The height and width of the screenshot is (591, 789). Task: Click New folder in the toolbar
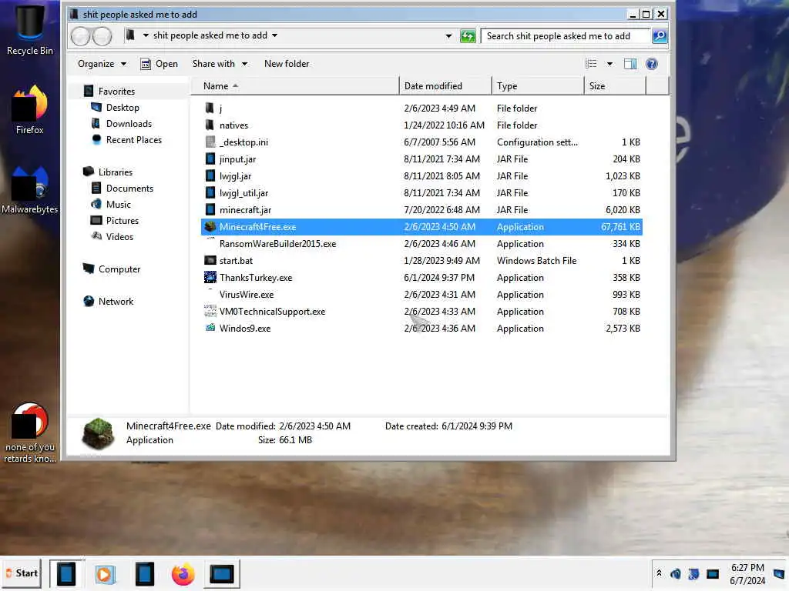(287, 64)
